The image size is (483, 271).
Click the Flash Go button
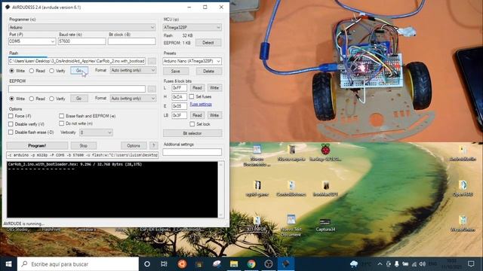[x=78, y=70]
